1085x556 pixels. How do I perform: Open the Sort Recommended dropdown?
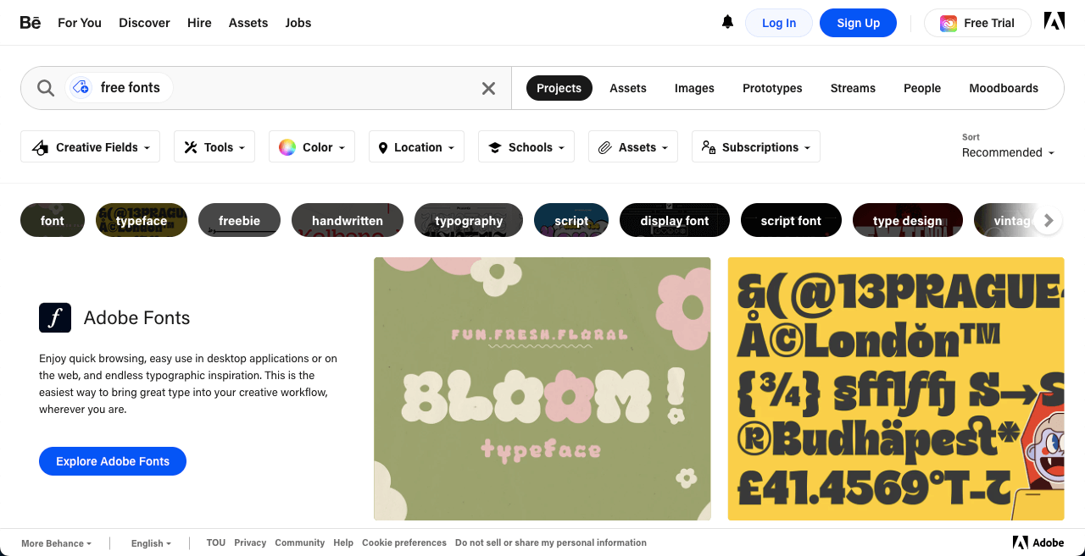point(1008,152)
